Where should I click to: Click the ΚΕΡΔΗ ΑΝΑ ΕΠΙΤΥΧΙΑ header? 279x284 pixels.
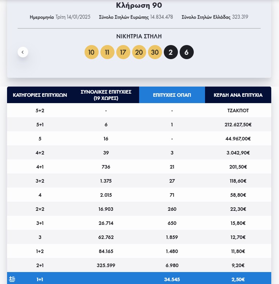click(x=238, y=95)
